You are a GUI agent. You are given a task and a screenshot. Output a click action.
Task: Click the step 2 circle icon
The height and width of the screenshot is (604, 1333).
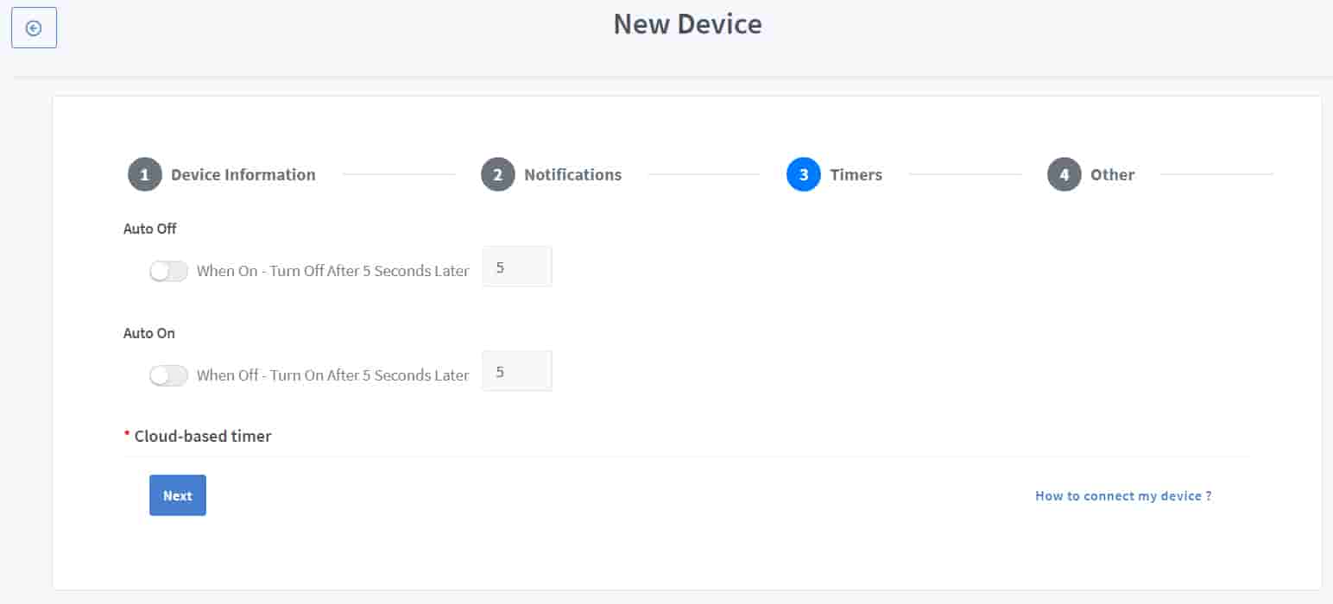pyautogui.click(x=498, y=174)
